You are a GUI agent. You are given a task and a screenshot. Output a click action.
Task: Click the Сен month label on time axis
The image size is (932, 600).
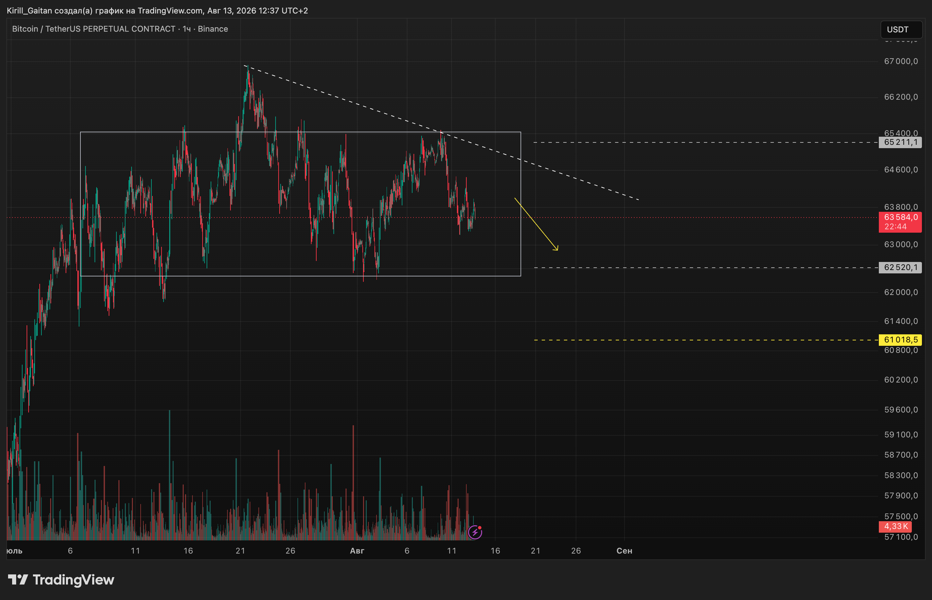tap(624, 551)
